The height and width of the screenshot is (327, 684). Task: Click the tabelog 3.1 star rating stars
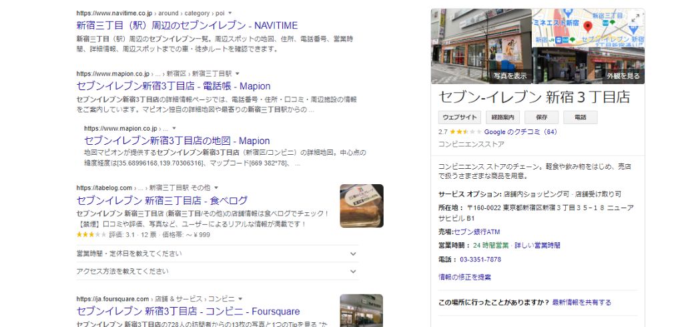[91, 234]
